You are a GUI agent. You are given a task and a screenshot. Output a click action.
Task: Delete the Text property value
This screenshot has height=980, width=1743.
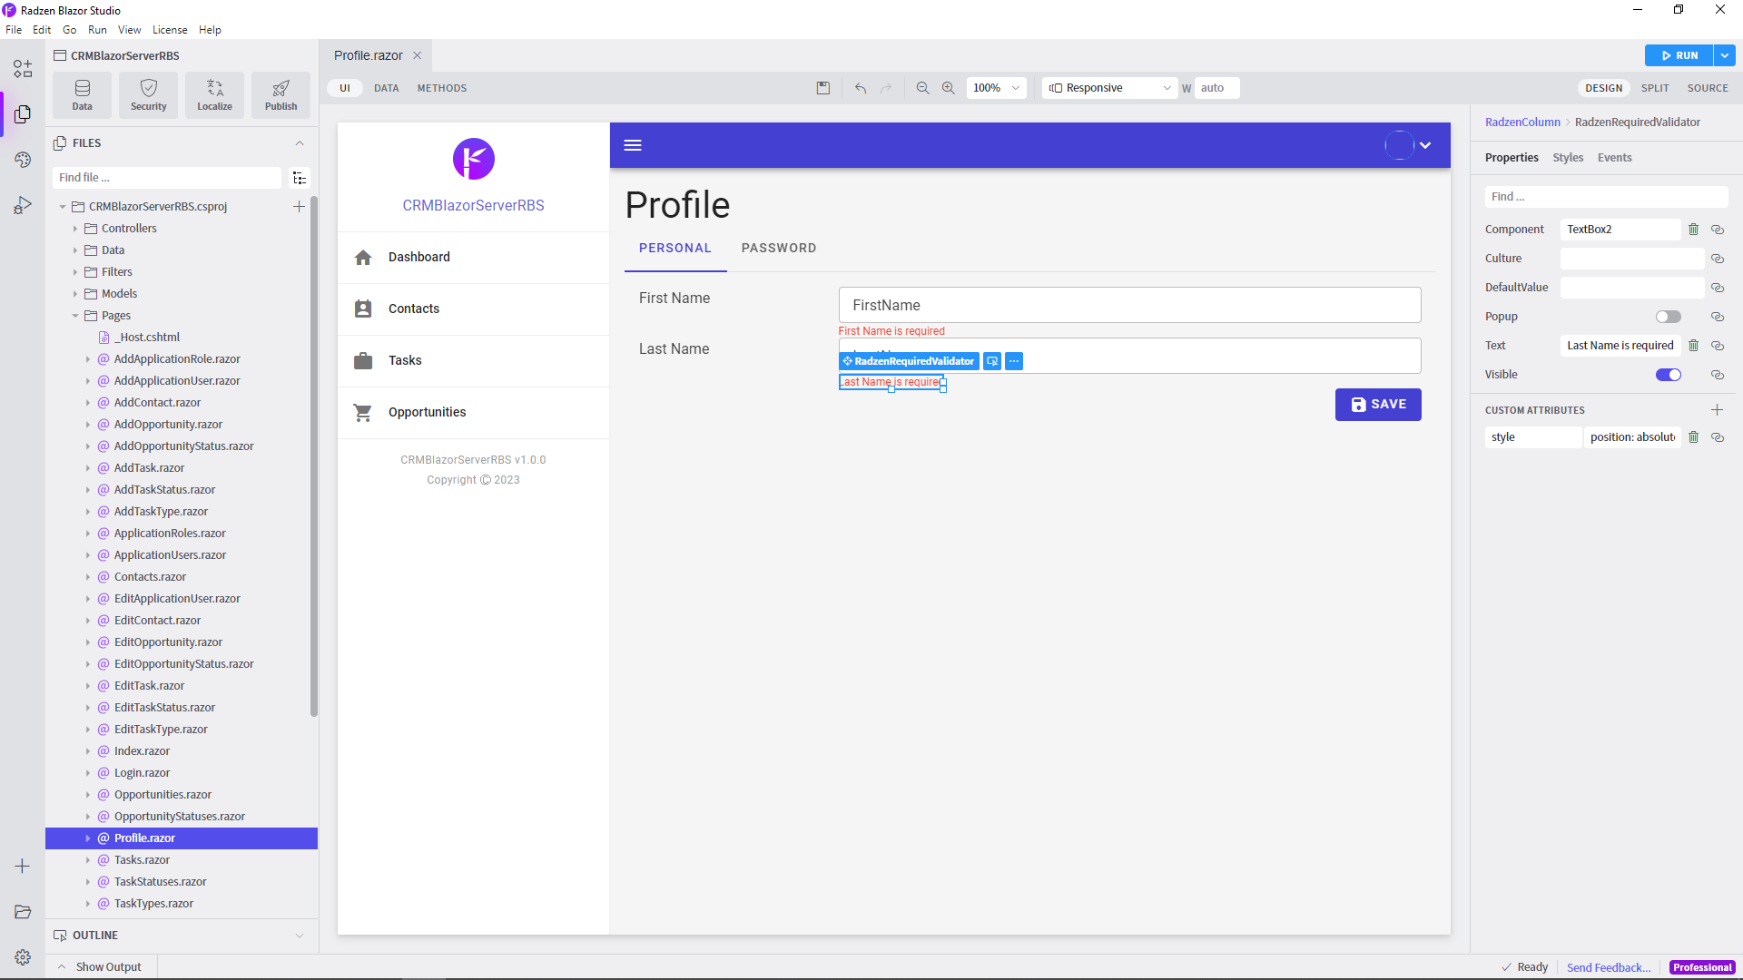pos(1693,346)
